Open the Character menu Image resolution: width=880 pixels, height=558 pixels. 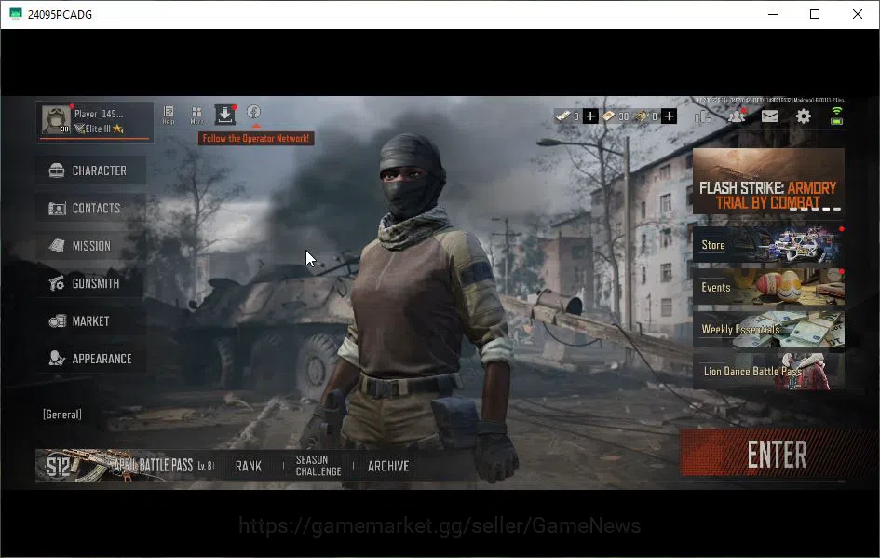pos(91,170)
